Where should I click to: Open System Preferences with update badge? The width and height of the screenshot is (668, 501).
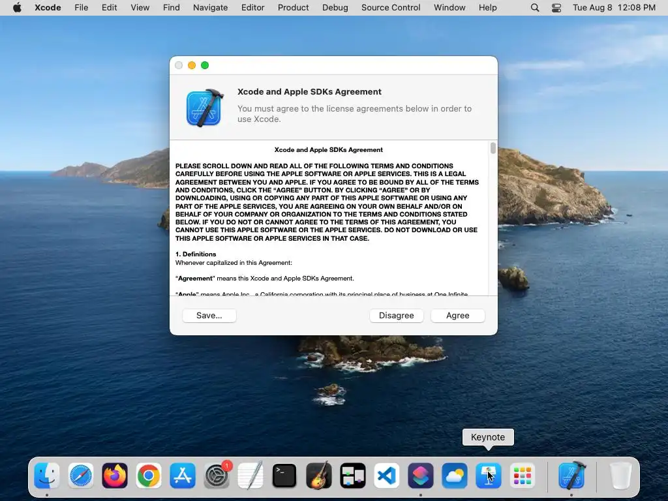tap(217, 476)
